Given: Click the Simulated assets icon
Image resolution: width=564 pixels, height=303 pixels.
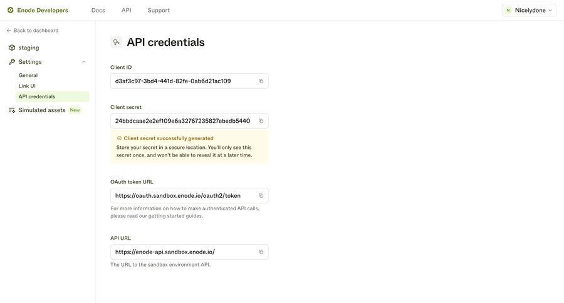Looking at the screenshot, I should pyautogui.click(x=12, y=110).
